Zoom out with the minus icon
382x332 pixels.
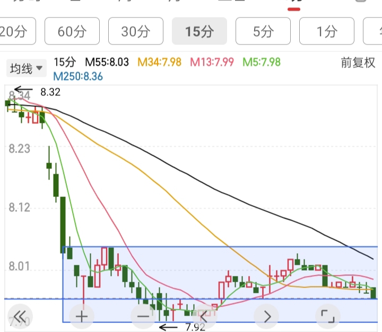coord(143,317)
